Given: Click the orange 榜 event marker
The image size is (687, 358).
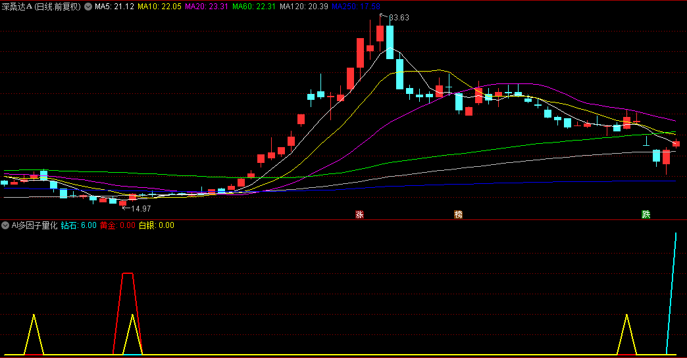Looking at the screenshot, I should (x=458, y=214).
